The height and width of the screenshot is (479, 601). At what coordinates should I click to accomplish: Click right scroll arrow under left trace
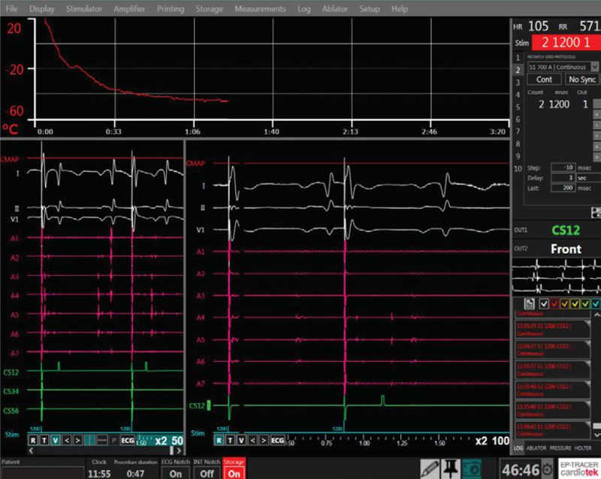pos(179,450)
